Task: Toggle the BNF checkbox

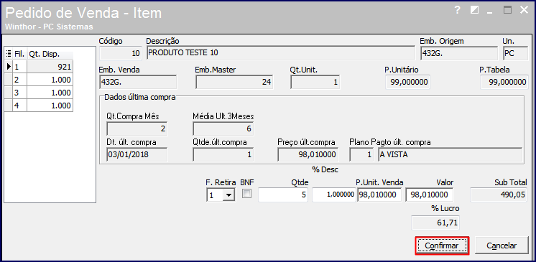Action: [x=246, y=194]
